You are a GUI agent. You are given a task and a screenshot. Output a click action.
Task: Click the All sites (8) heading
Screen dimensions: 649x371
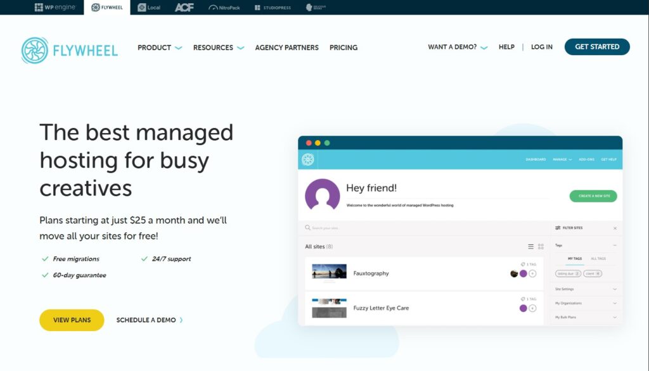(319, 246)
